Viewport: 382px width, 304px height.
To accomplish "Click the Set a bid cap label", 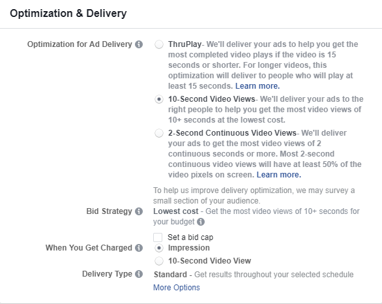I will pyautogui.click(x=190, y=237).
